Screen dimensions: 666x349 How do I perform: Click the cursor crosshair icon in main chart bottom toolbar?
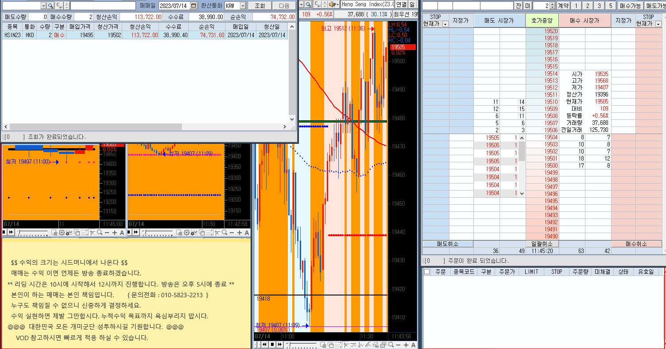[346, 345]
